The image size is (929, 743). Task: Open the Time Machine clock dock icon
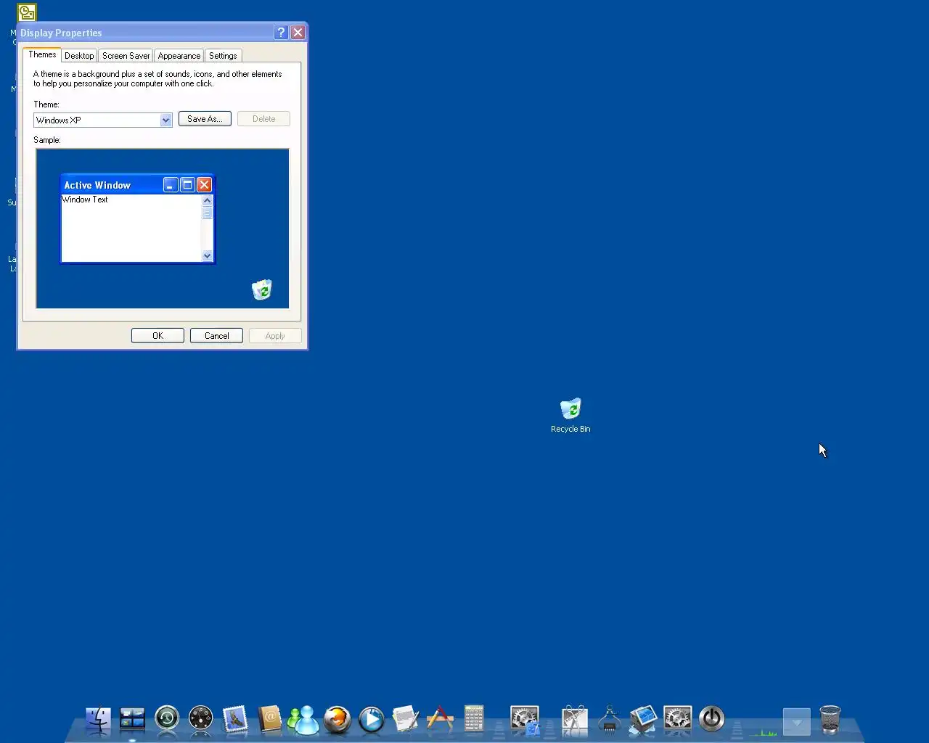(x=167, y=719)
